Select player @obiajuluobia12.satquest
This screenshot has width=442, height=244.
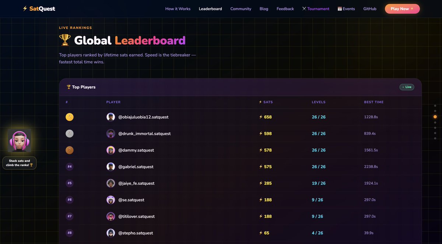(143, 117)
